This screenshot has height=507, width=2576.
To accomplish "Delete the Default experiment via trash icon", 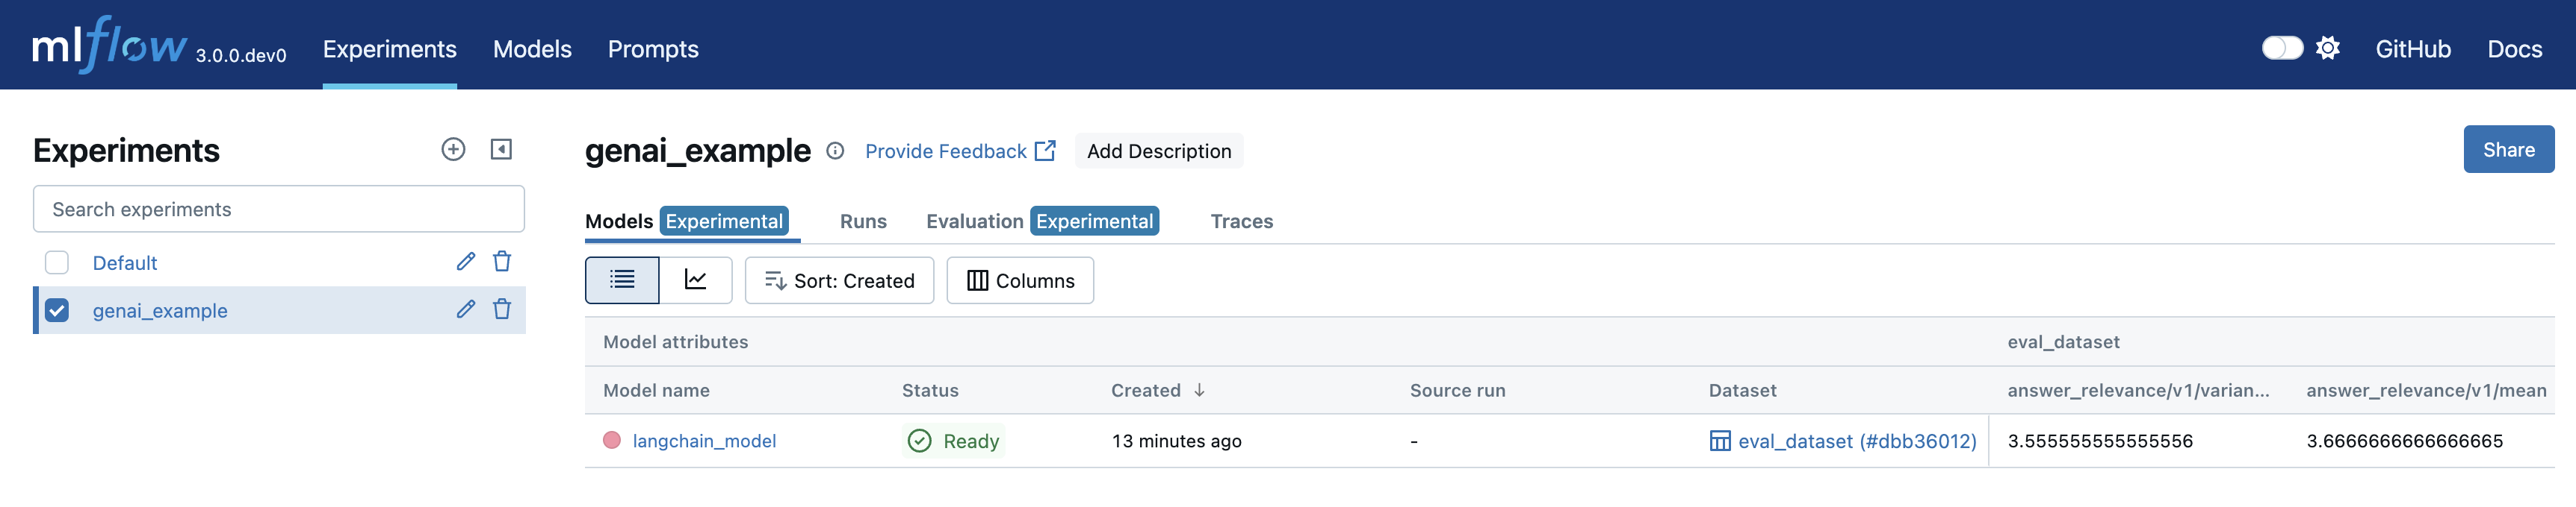I will (502, 262).
